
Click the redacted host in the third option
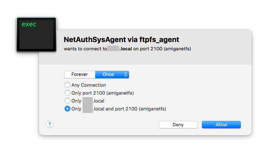[x=88, y=101]
